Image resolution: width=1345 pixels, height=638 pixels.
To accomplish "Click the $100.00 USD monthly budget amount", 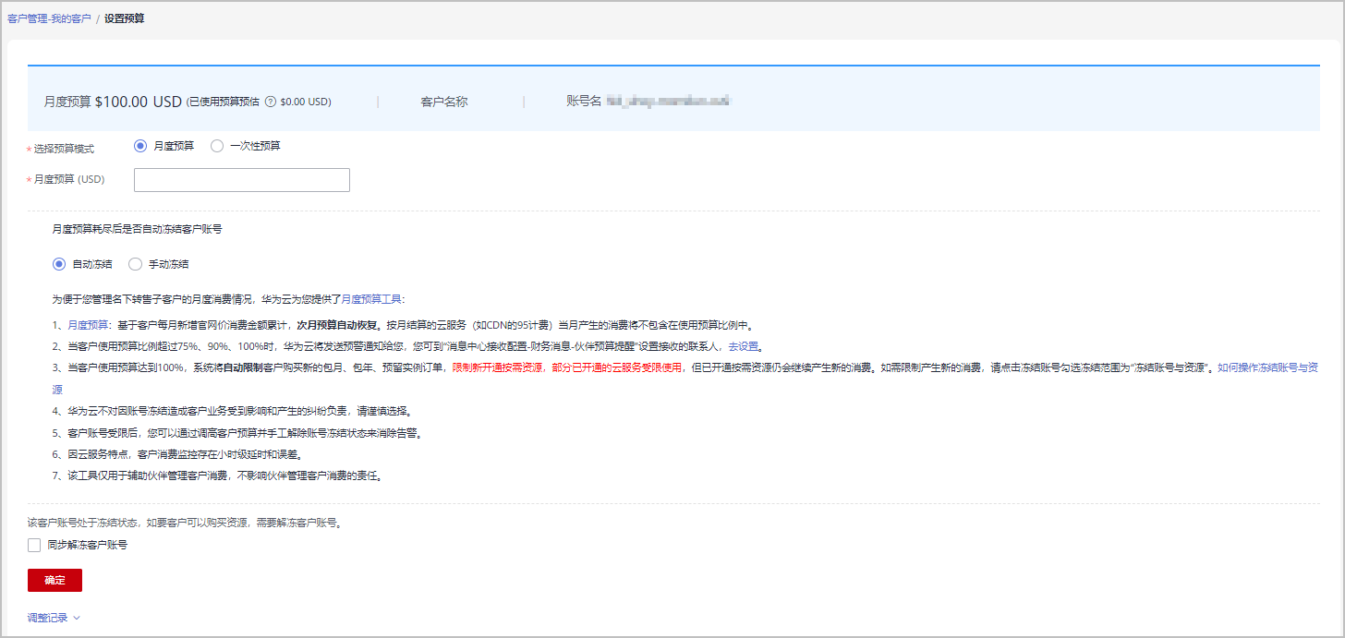I will click(139, 102).
